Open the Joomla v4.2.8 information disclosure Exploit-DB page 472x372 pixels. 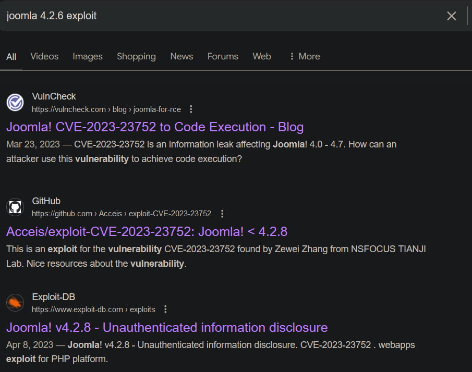click(x=166, y=327)
